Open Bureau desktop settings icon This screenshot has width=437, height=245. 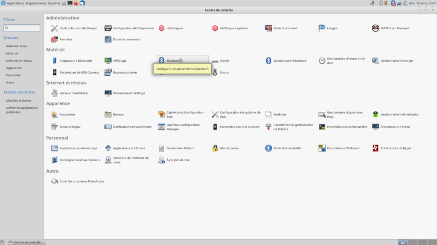[108, 114]
